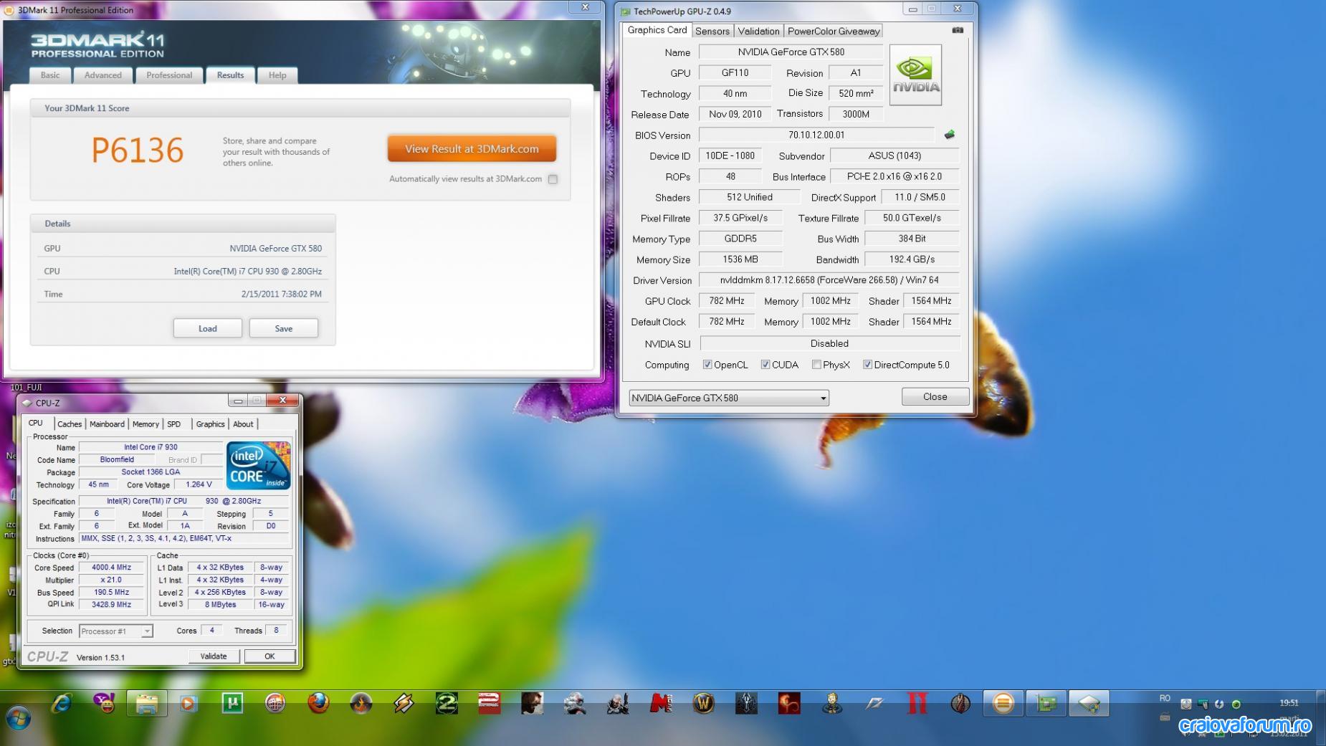Image resolution: width=1326 pixels, height=746 pixels.
Task: Click the Close button in GPU-Z
Action: tap(935, 397)
